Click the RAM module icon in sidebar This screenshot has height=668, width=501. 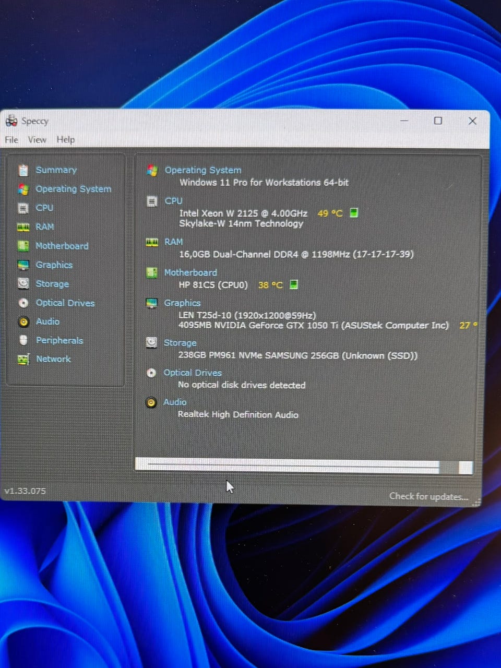click(x=23, y=227)
